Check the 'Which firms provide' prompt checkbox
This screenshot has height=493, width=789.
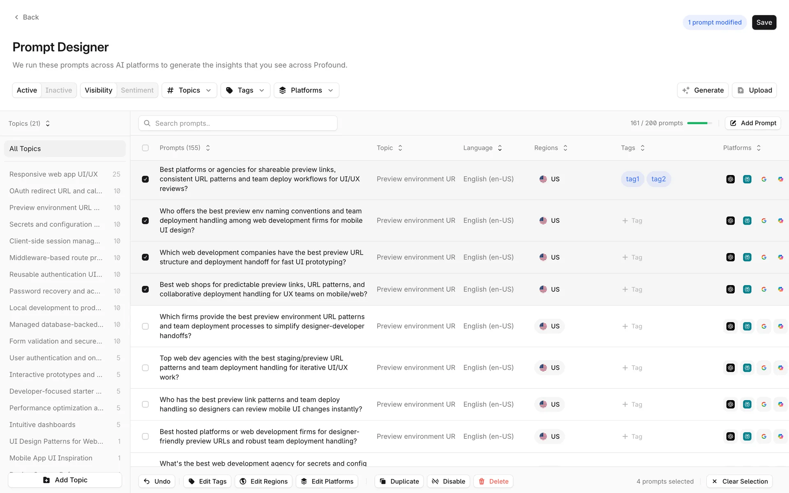point(145,326)
